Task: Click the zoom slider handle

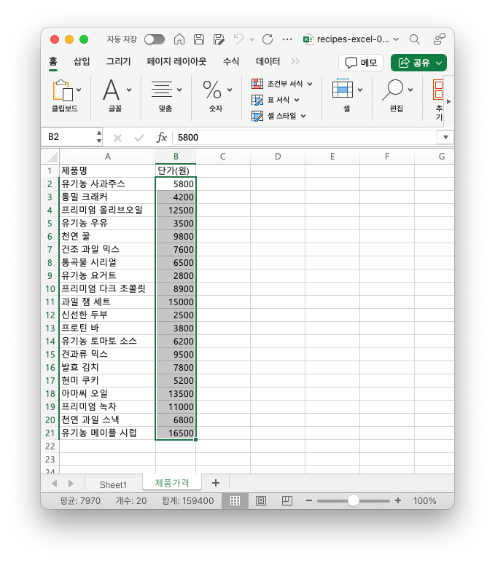Action: coord(354,501)
